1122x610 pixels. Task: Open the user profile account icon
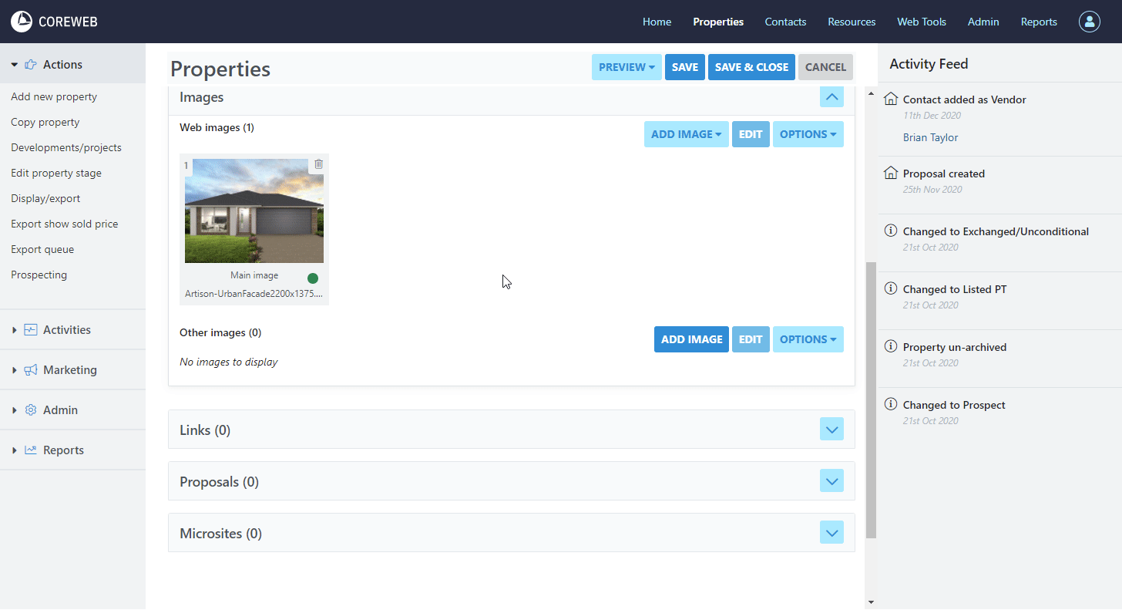[x=1090, y=22]
